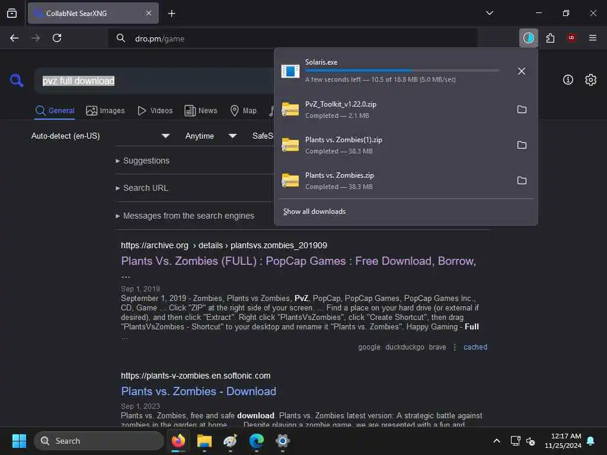Select the General search tab
This screenshot has height=455, width=607.
[55, 111]
